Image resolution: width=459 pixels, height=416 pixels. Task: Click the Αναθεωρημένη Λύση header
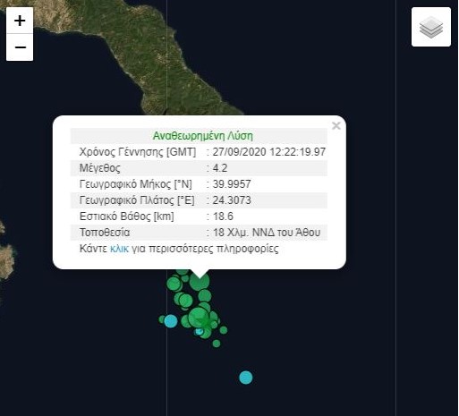click(x=203, y=136)
